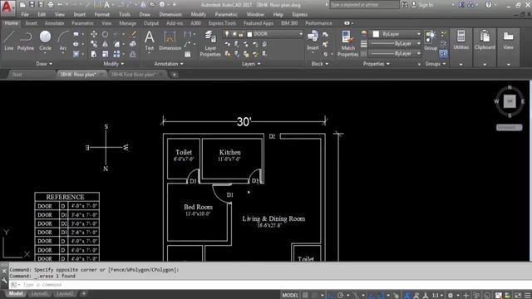Image resolution: width=532 pixels, height=299 pixels.
Task: Select the Circle tool
Action: click(x=45, y=41)
